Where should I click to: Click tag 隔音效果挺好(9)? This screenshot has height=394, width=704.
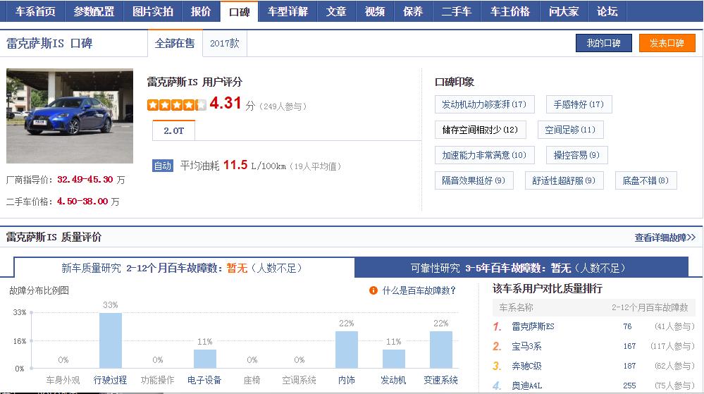[x=474, y=180]
